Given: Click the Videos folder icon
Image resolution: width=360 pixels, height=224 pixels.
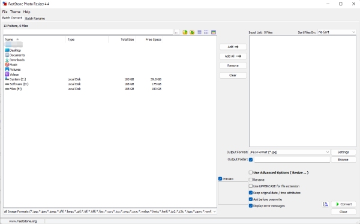Looking at the screenshot, I should click(x=7, y=74).
